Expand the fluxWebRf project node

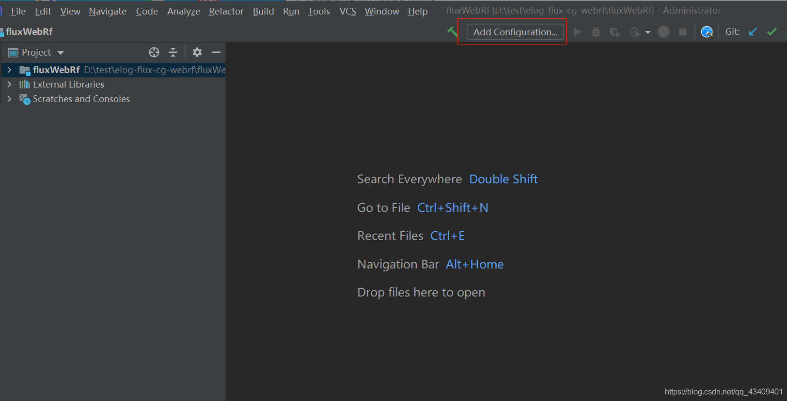click(9, 70)
